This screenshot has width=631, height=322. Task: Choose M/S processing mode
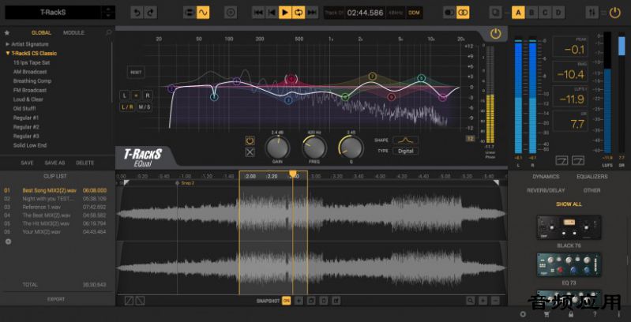pyautogui.click(x=145, y=107)
